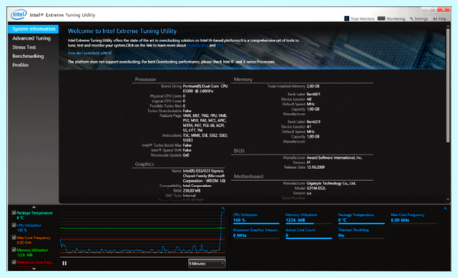Select System Information in the sidebar
This screenshot has height=278, width=458.
(34, 29)
